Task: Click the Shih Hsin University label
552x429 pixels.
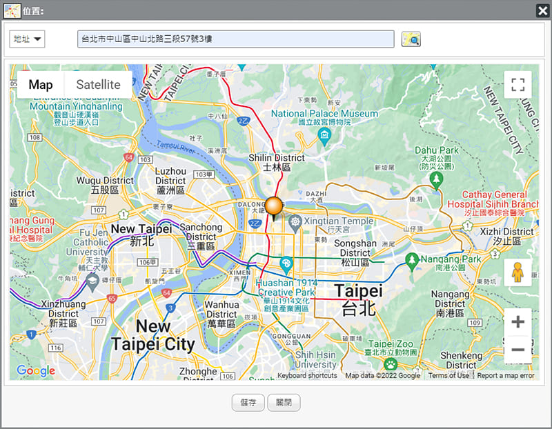Action: pyautogui.click(x=315, y=359)
